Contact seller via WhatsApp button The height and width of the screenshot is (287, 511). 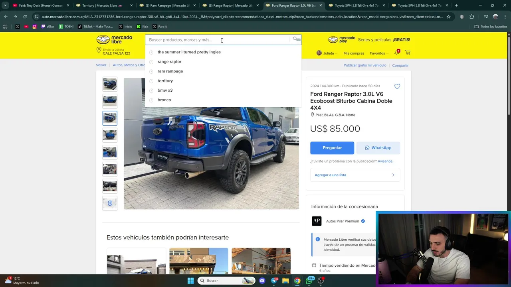(x=378, y=148)
